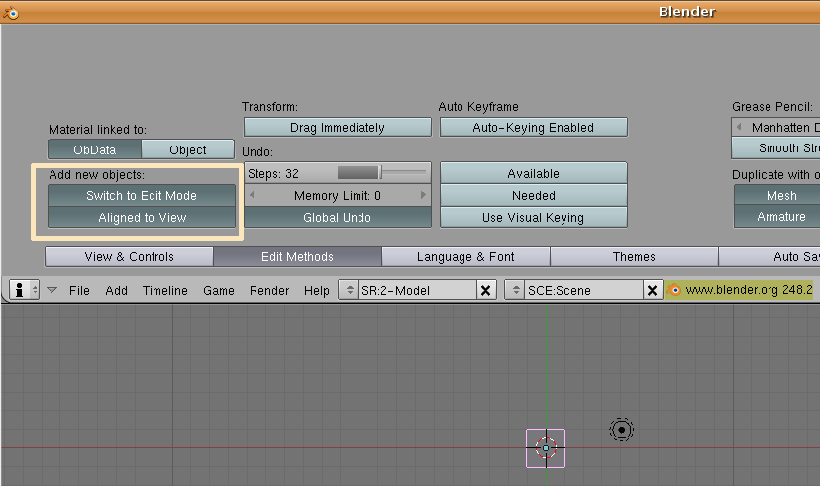Decrease Manhatten distance with left arrow
The height and width of the screenshot is (486, 820).
point(739,127)
